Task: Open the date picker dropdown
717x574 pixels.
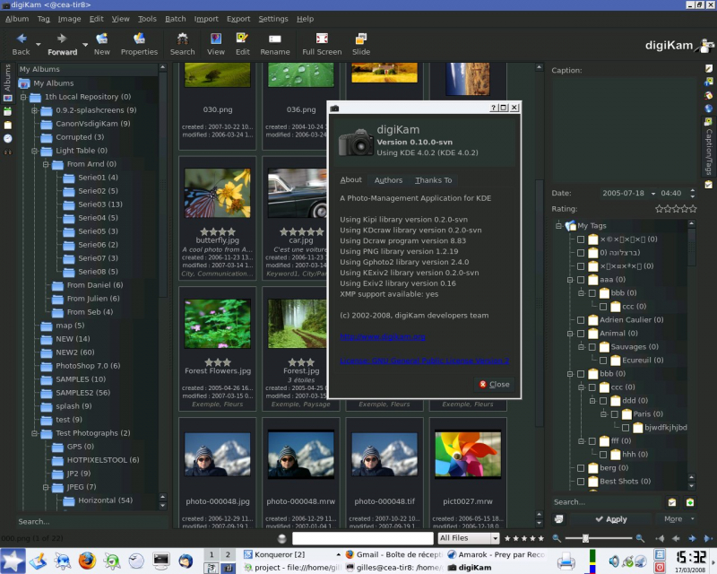Action: 652,193
